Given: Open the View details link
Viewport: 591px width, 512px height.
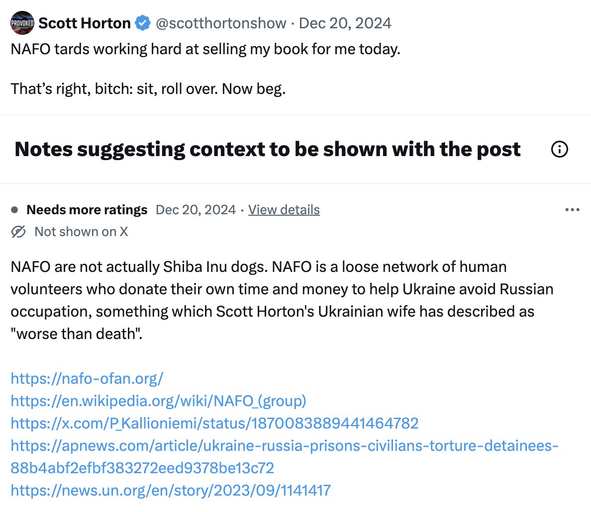Looking at the screenshot, I should coord(284,209).
